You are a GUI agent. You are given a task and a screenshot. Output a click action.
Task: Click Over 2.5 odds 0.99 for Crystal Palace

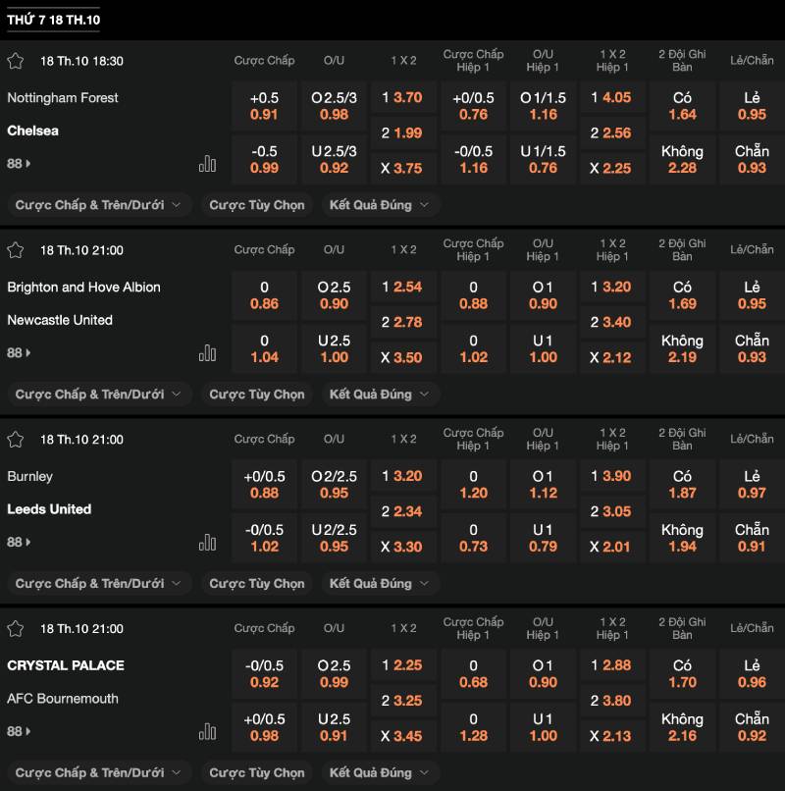tap(334, 673)
